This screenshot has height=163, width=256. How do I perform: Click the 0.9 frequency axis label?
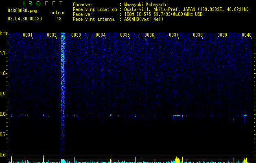(3, 94)
